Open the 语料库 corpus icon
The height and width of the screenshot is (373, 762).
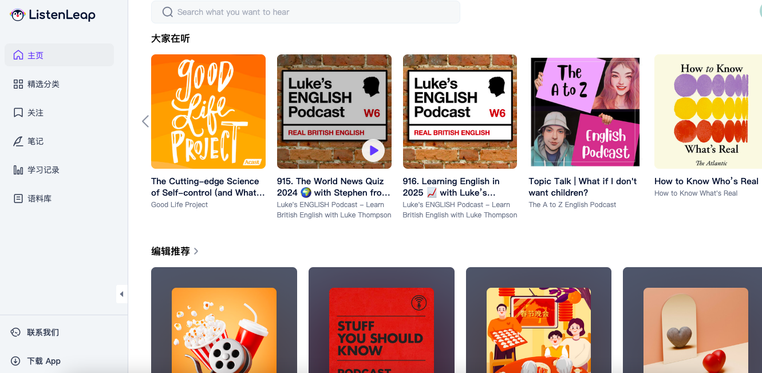[18, 199]
